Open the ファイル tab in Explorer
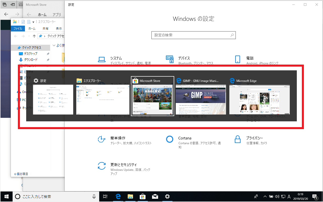 [x=18, y=29]
